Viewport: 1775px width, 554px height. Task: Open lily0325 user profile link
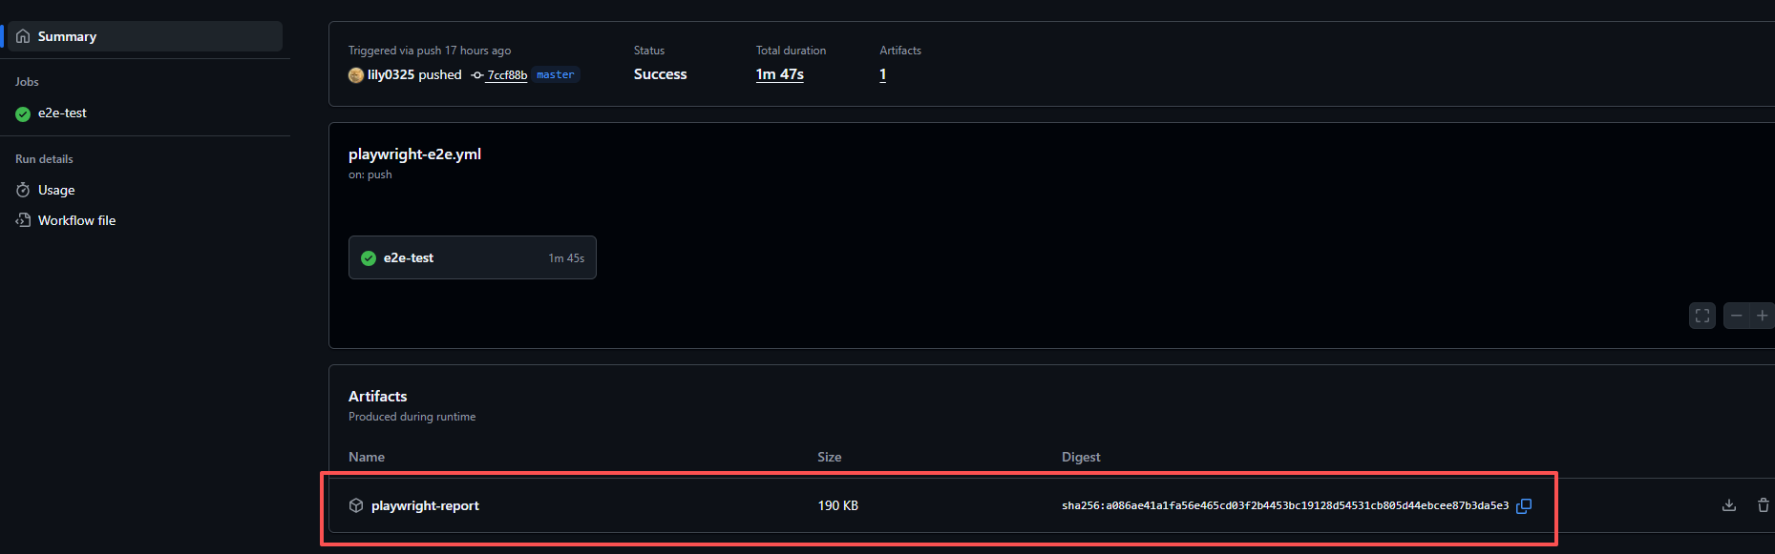pyautogui.click(x=391, y=74)
